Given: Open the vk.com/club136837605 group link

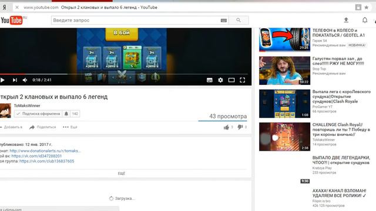Looking at the screenshot, I should 47,161.
